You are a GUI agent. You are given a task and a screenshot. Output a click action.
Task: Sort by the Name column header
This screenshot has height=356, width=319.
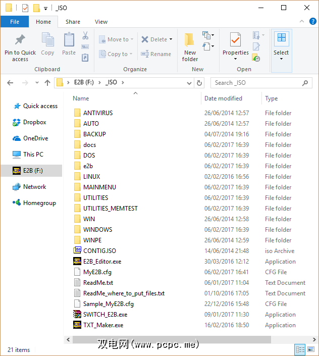point(81,98)
